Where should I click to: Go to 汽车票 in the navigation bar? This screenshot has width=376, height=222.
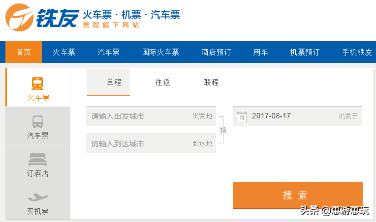(109, 52)
